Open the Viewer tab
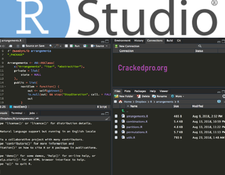 pyautogui.click(x=164, y=91)
